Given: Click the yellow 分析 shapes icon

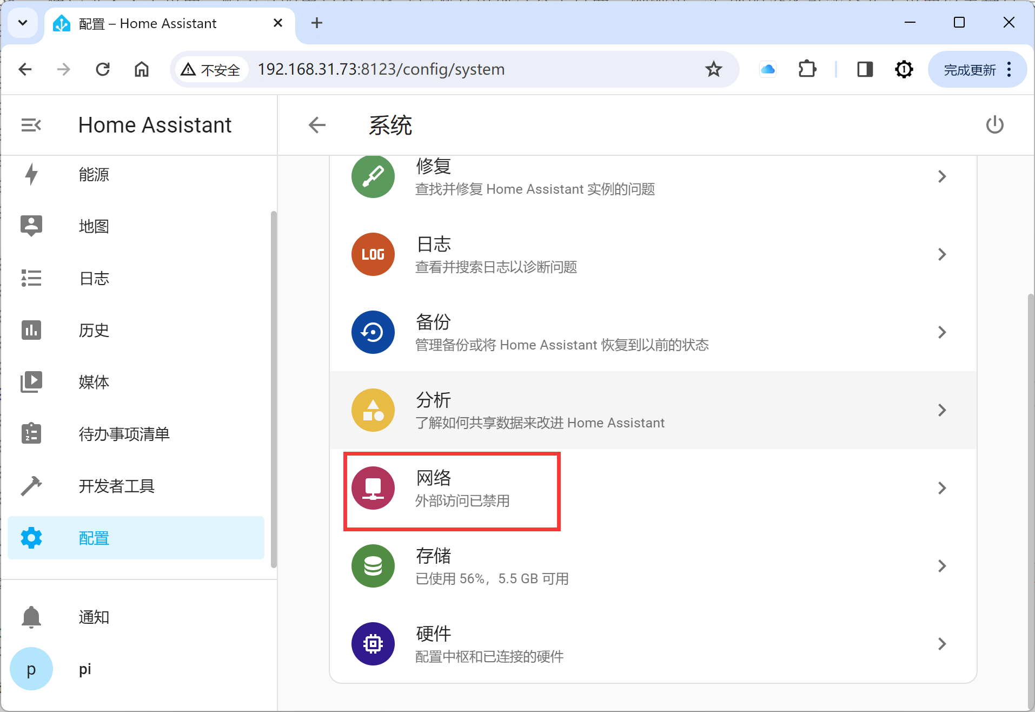Looking at the screenshot, I should [373, 410].
